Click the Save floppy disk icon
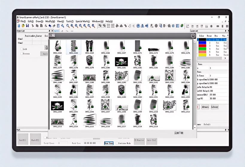Viewport: 245px width, 167px height. (x=27, y=26)
